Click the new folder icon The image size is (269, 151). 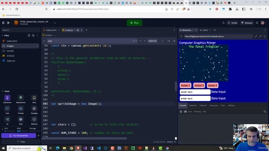click(33, 35)
